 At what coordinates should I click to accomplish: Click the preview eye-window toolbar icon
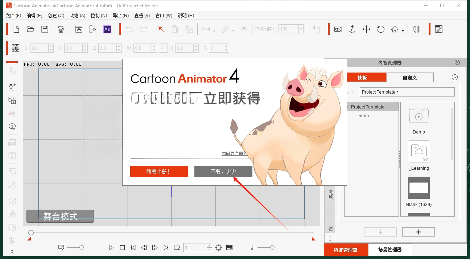click(79, 29)
